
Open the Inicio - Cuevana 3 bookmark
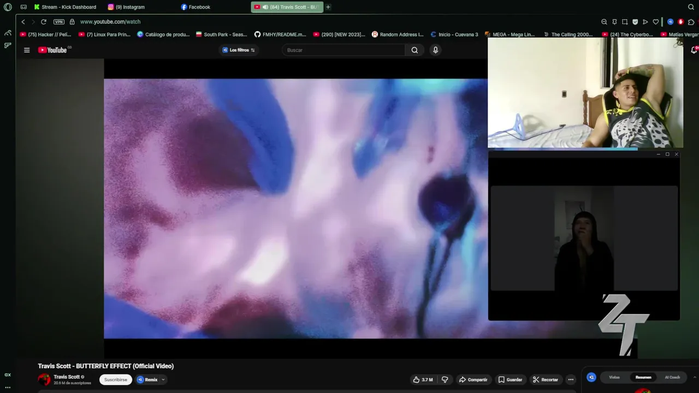click(x=454, y=34)
